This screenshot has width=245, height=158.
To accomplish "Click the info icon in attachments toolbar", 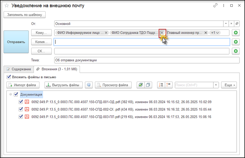I will (x=89, y=85).
